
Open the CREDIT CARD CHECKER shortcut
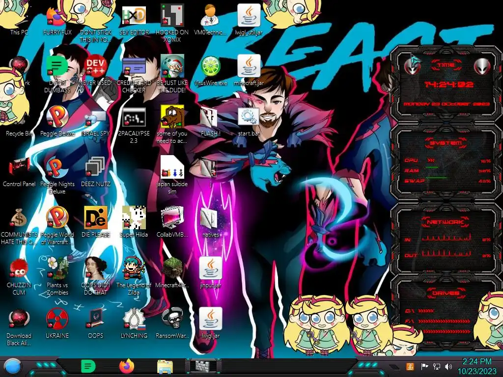point(134,66)
